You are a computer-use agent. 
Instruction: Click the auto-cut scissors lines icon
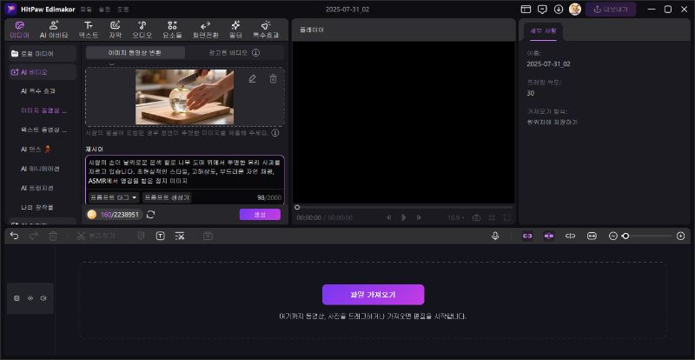point(180,237)
